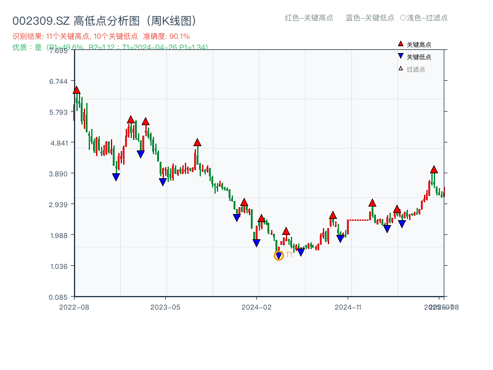Click the 关键高点 legend label
This screenshot has height=370, width=493.
[419, 45]
